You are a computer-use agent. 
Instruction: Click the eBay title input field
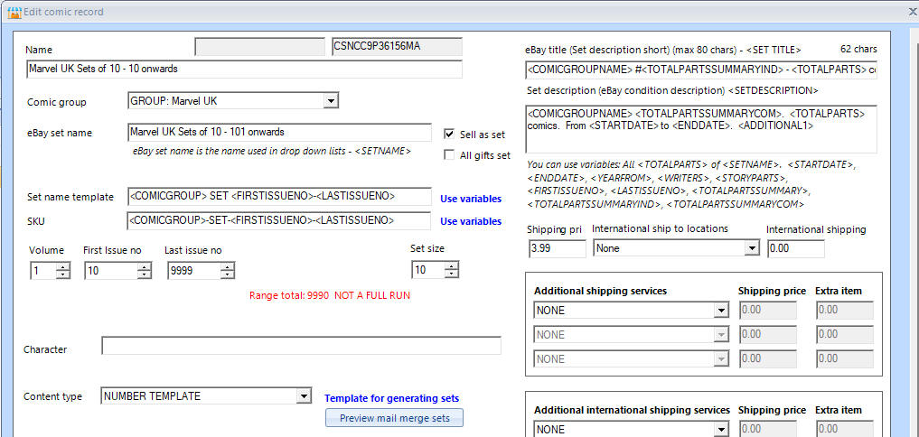click(701, 70)
